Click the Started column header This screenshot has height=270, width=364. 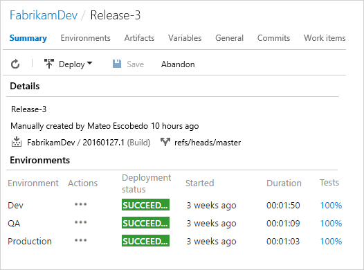tap(199, 183)
